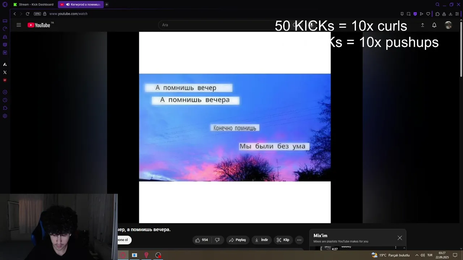Like the video with 954 likes

201,240
